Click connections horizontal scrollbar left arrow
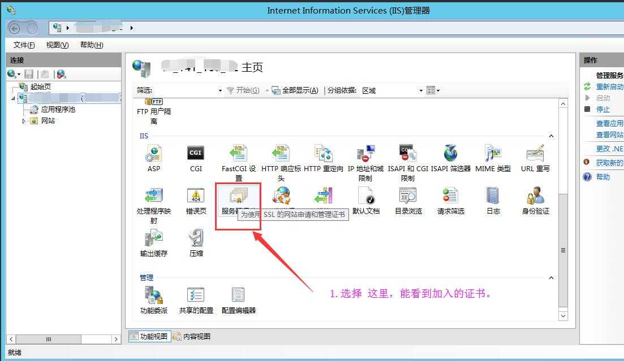624x361 pixels. [x=11, y=339]
